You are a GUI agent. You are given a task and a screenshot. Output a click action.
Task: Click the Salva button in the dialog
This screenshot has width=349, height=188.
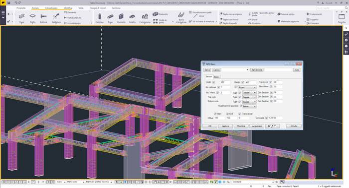click(x=207, y=70)
